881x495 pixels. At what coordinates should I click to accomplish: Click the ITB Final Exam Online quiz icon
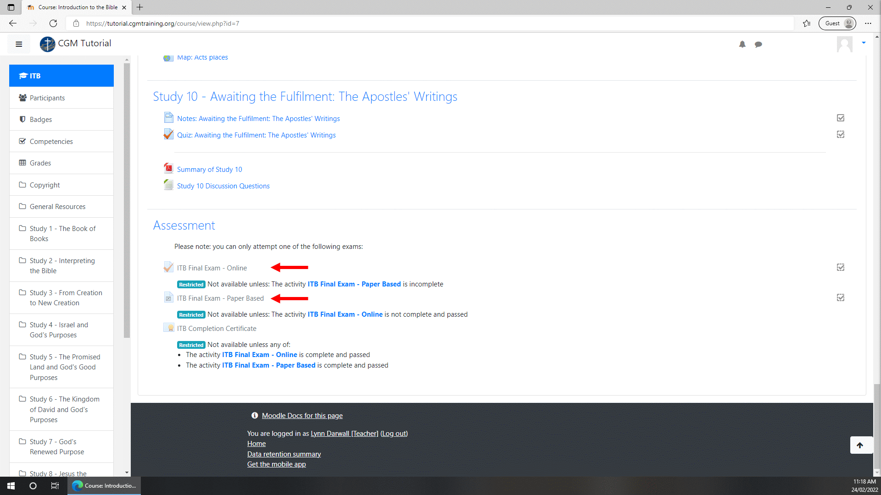coord(168,267)
